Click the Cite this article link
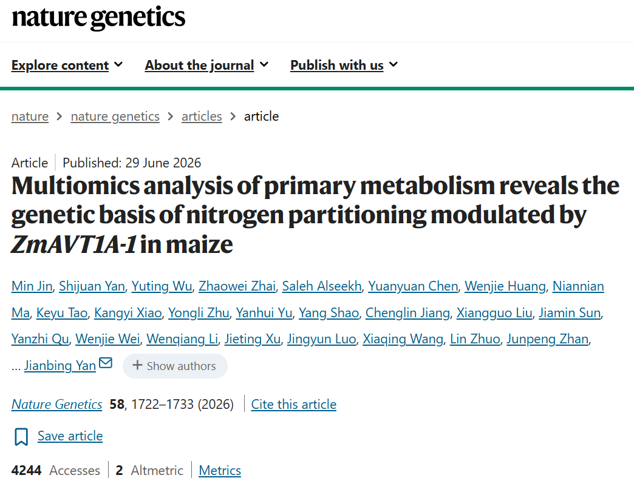The image size is (634, 495). [293, 404]
